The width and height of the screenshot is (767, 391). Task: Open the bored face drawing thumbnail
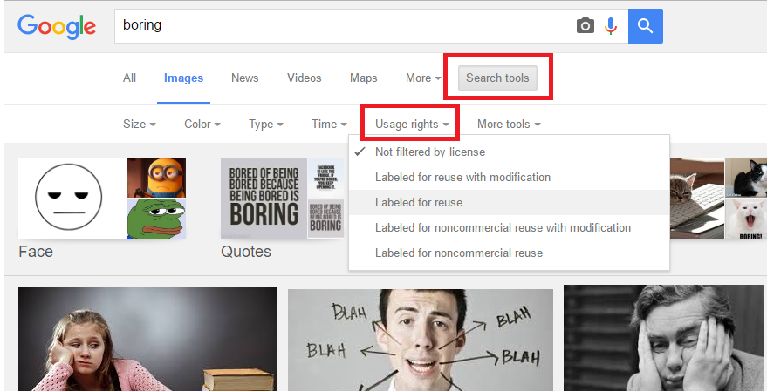click(72, 198)
